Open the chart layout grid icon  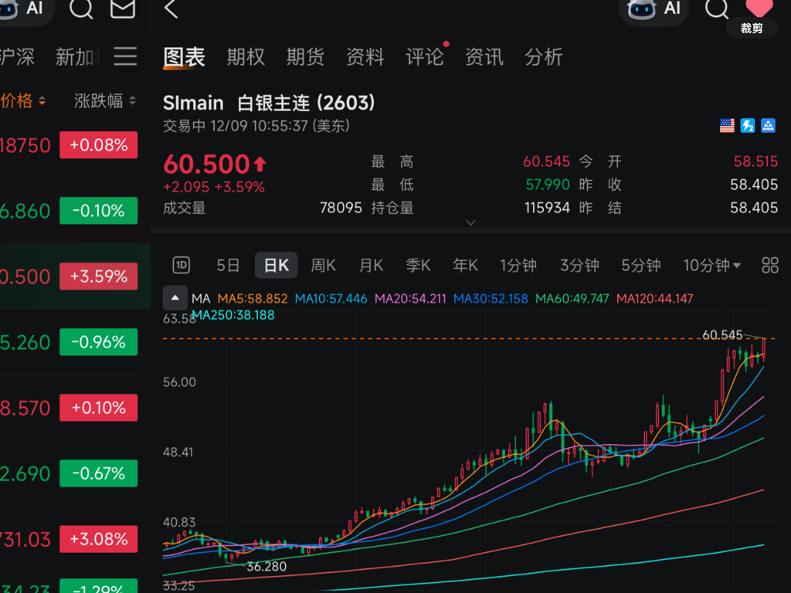point(770,266)
